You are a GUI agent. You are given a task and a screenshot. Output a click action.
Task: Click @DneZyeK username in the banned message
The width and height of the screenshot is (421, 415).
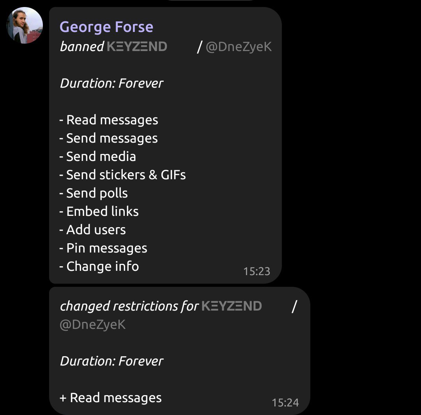tap(239, 47)
